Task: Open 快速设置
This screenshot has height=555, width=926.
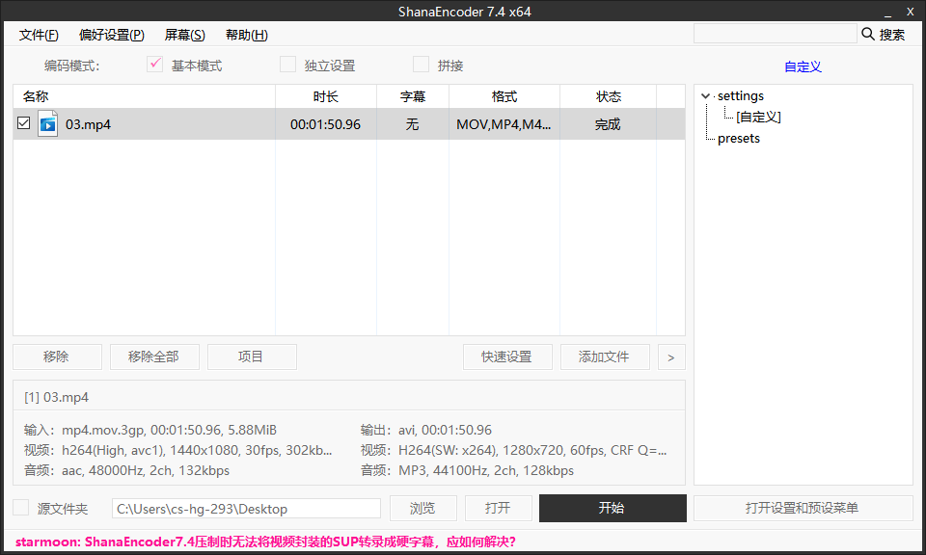Action: point(507,357)
